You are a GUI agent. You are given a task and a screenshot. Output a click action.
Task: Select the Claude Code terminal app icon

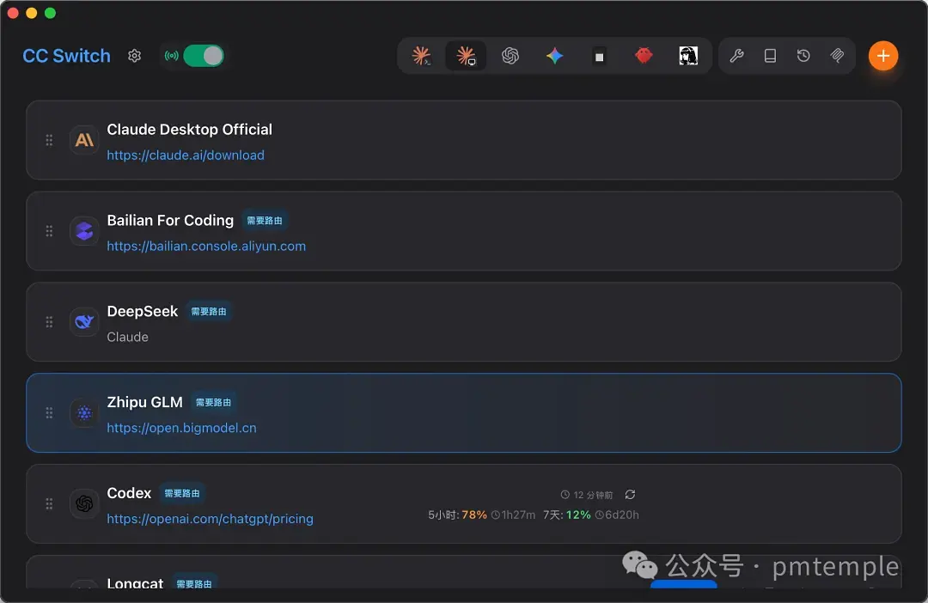[421, 56]
